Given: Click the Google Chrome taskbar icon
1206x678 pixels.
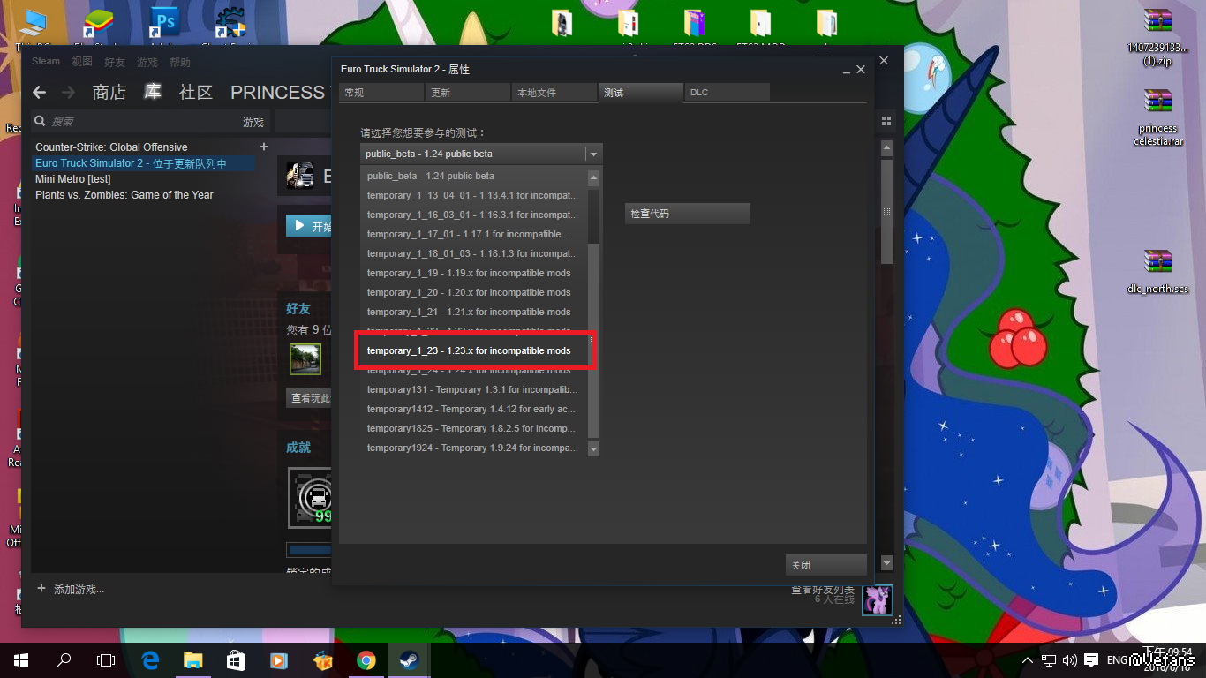Looking at the screenshot, I should point(366,659).
